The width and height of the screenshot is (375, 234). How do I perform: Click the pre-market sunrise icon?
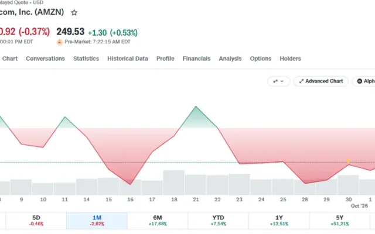pos(60,42)
